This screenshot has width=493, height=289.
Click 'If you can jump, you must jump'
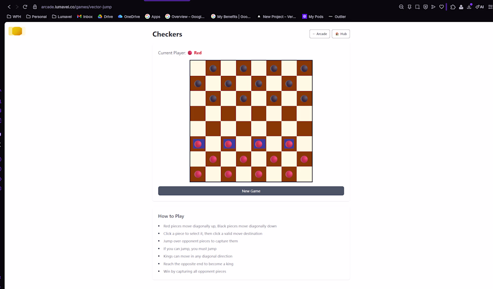tap(190, 248)
